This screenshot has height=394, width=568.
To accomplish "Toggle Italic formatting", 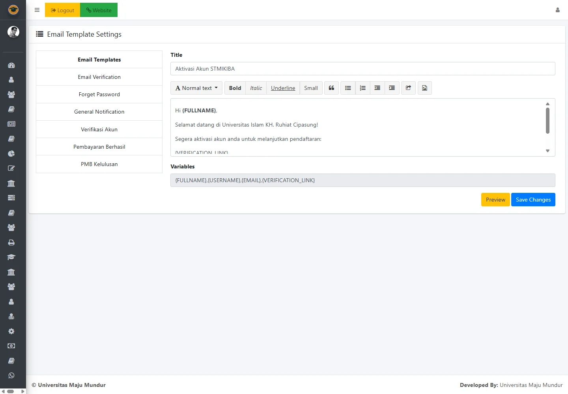I will coord(256,88).
